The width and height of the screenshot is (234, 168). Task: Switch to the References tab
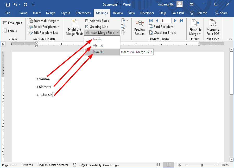click(83, 13)
